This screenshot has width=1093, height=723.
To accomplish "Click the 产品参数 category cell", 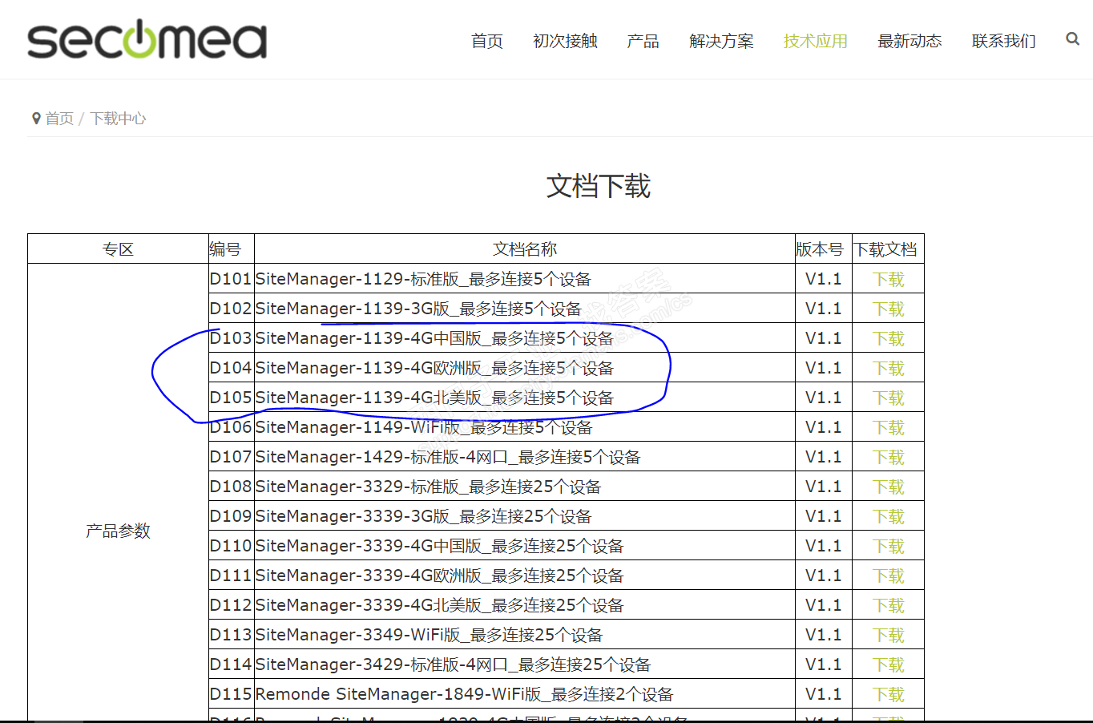I will pyautogui.click(x=118, y=531).
